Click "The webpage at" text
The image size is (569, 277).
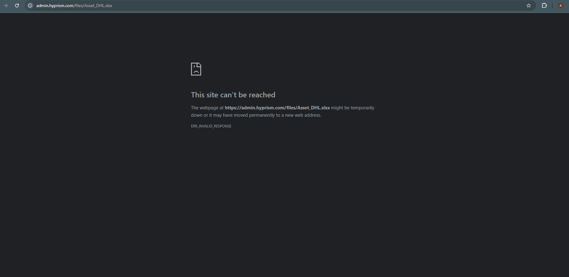pos(207,108)
